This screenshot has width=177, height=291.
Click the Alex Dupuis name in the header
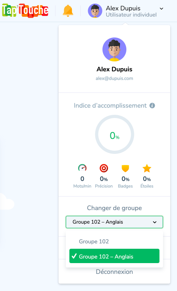tap(123, 8)
